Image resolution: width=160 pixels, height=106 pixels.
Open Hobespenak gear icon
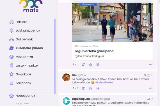[x=12, y=96]
